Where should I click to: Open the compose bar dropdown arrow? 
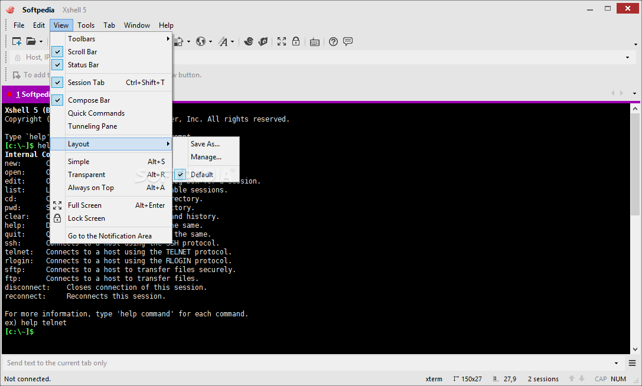[x=617, y=364]
